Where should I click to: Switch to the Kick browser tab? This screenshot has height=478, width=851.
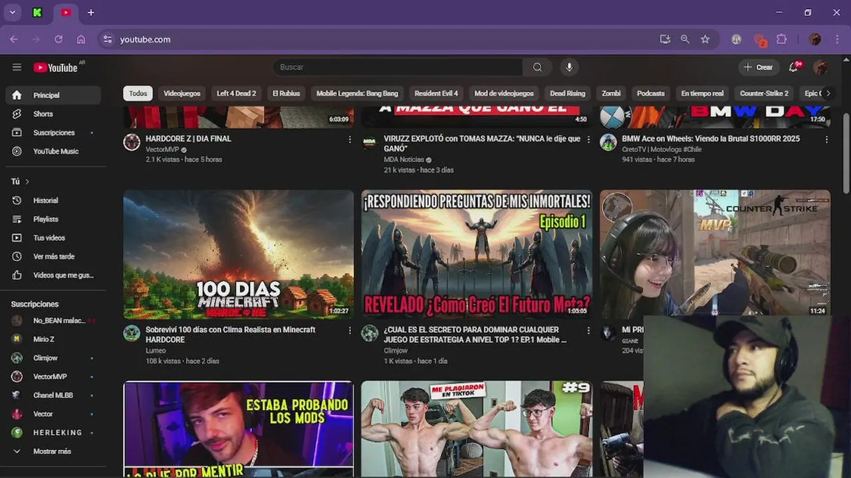pos(38,12)
